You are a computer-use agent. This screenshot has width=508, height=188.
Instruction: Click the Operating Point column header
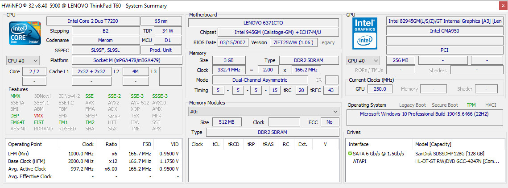[x=33, y=145]
